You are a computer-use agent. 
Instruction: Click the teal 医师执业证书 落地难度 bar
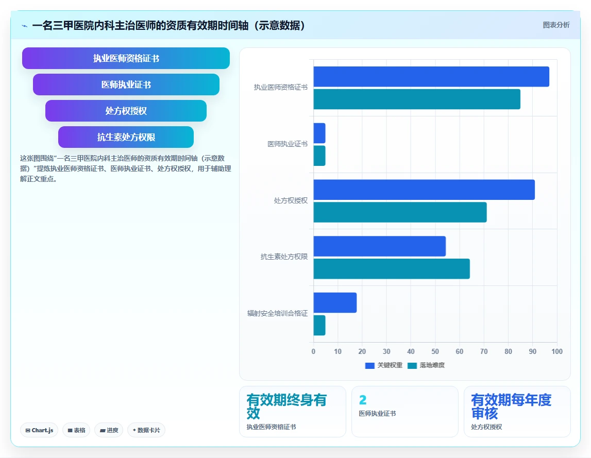(319, 156)
